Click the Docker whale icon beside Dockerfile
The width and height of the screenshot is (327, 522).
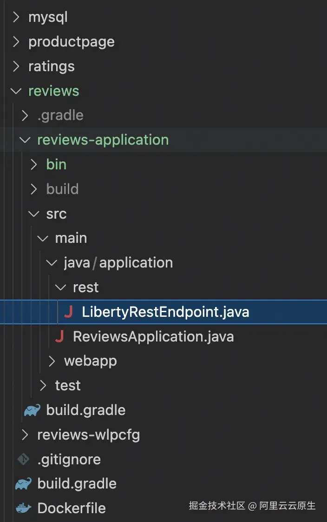coord(24,508)
